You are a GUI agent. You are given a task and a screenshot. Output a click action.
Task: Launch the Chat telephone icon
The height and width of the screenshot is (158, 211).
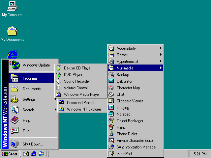(x=111, y=94)
